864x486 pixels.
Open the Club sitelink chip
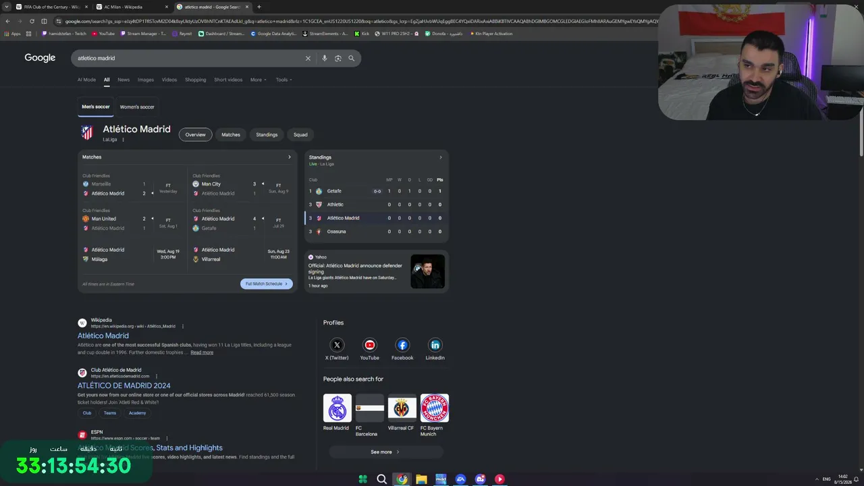click(x=87, y=413)
